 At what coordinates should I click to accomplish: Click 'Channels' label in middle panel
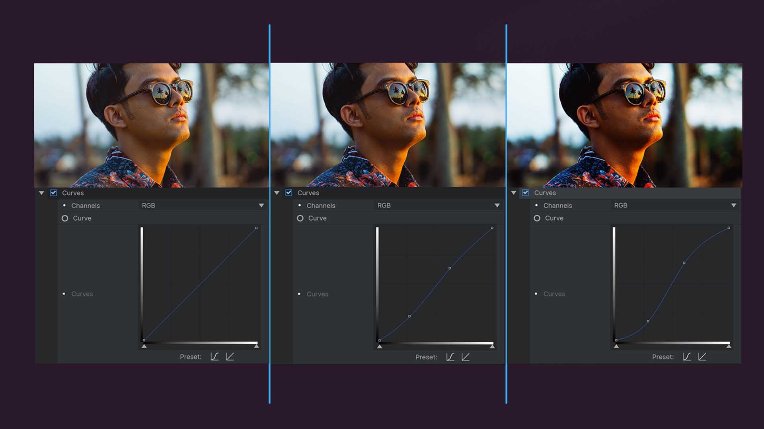point(321,206)
